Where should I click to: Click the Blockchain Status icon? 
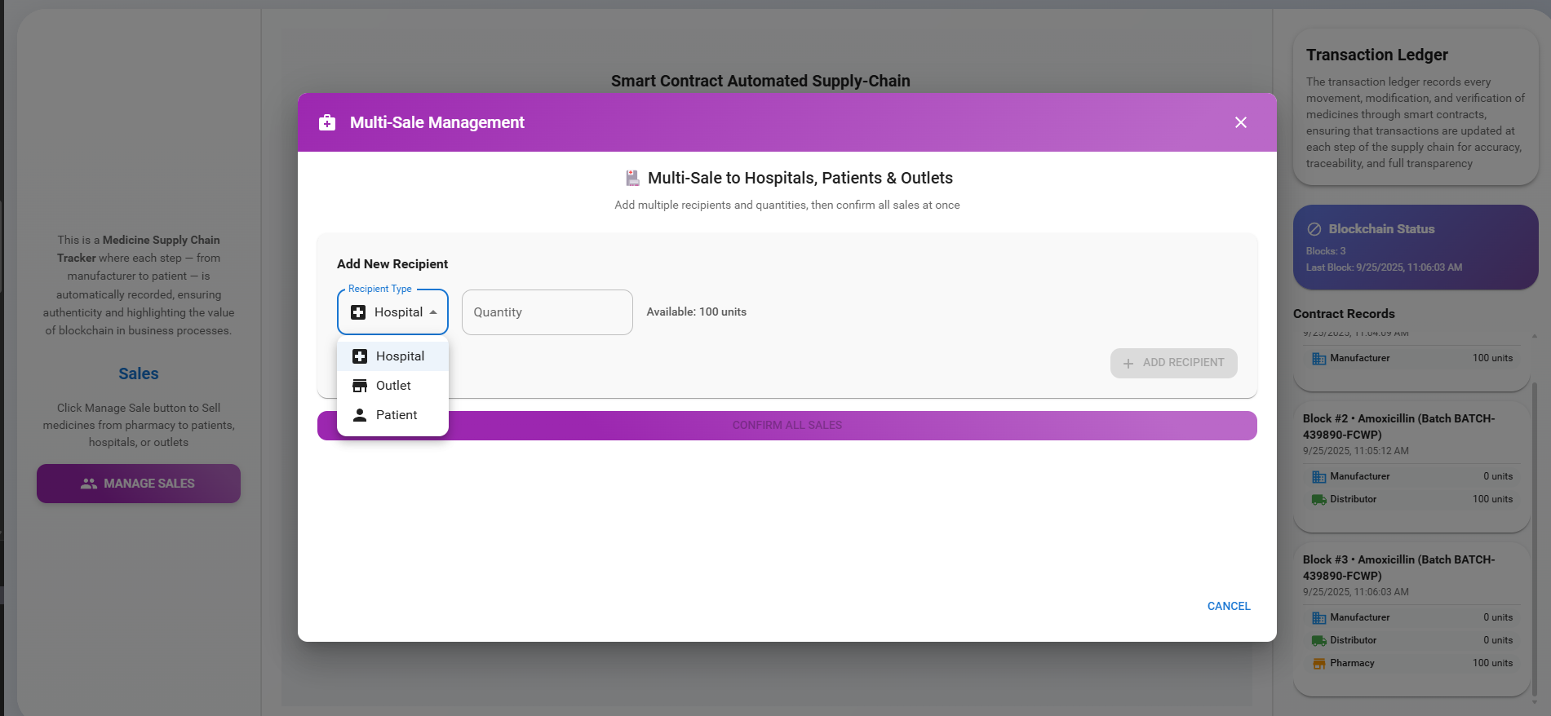[1314, 229]
